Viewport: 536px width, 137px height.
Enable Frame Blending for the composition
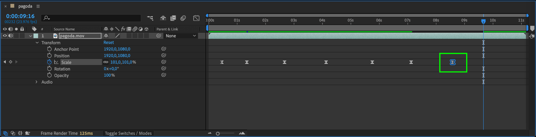coord(173,18)
